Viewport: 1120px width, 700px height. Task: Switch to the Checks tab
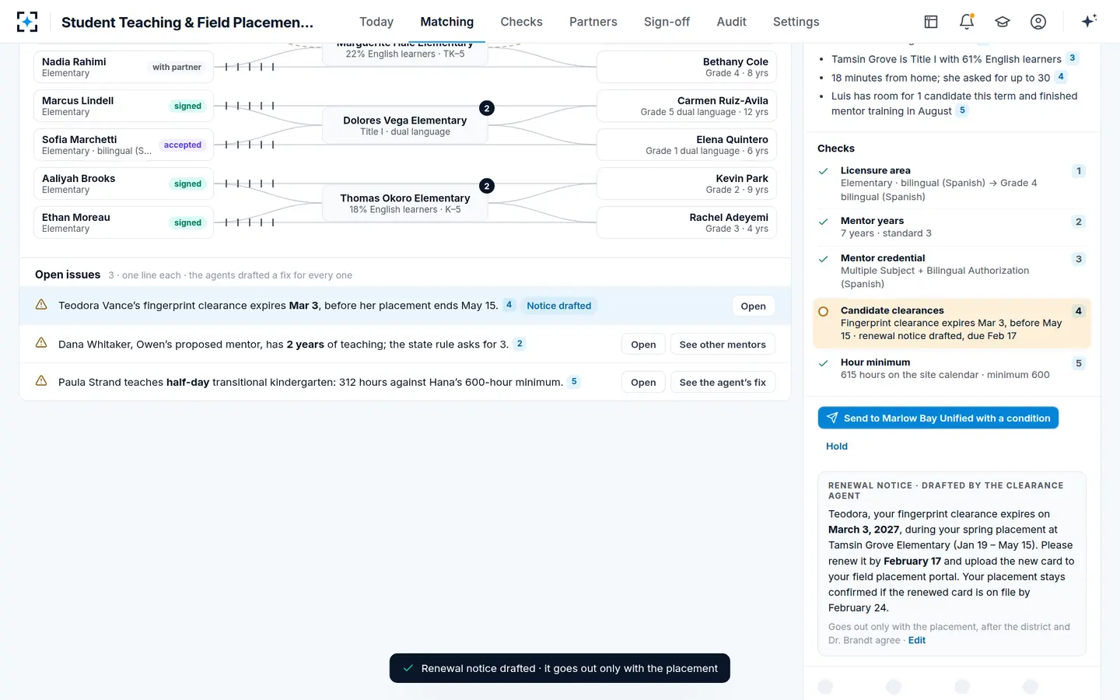[x=521, y=22]
